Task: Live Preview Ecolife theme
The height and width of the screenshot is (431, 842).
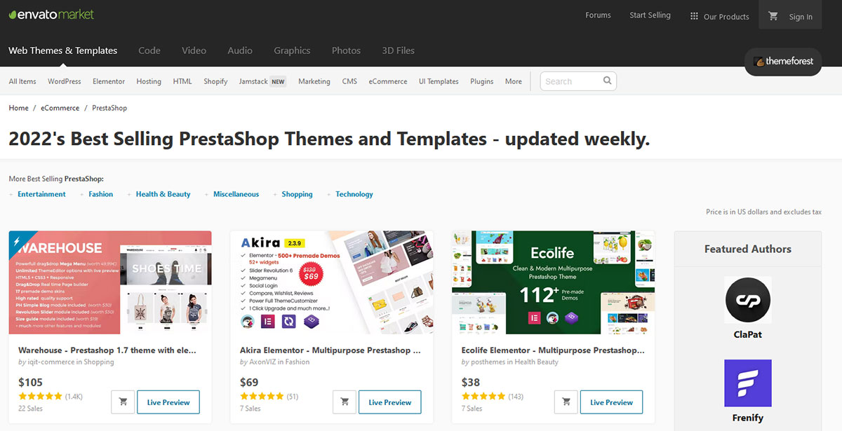Action: coord(612,402)
